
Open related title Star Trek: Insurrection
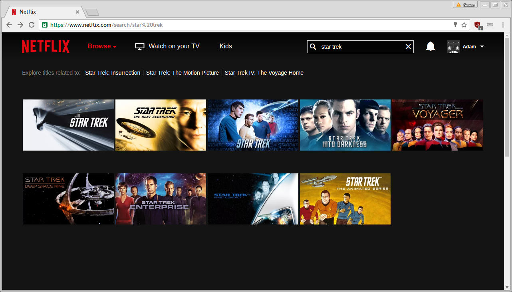pyautogui.click(x=113, y=73)
